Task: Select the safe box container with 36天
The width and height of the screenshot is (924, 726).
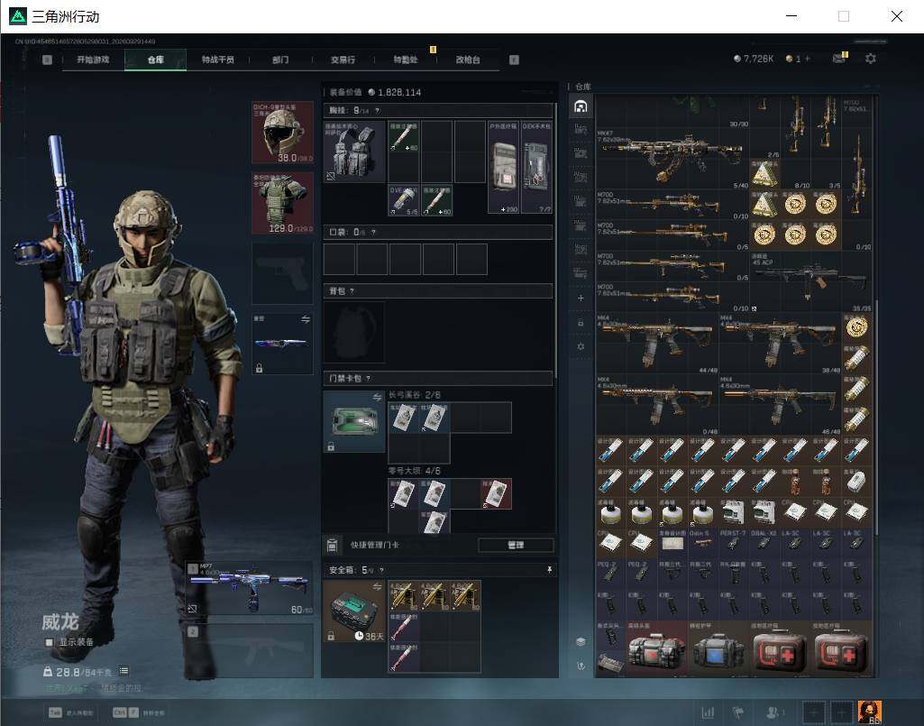Action: (x=354, y=611)
